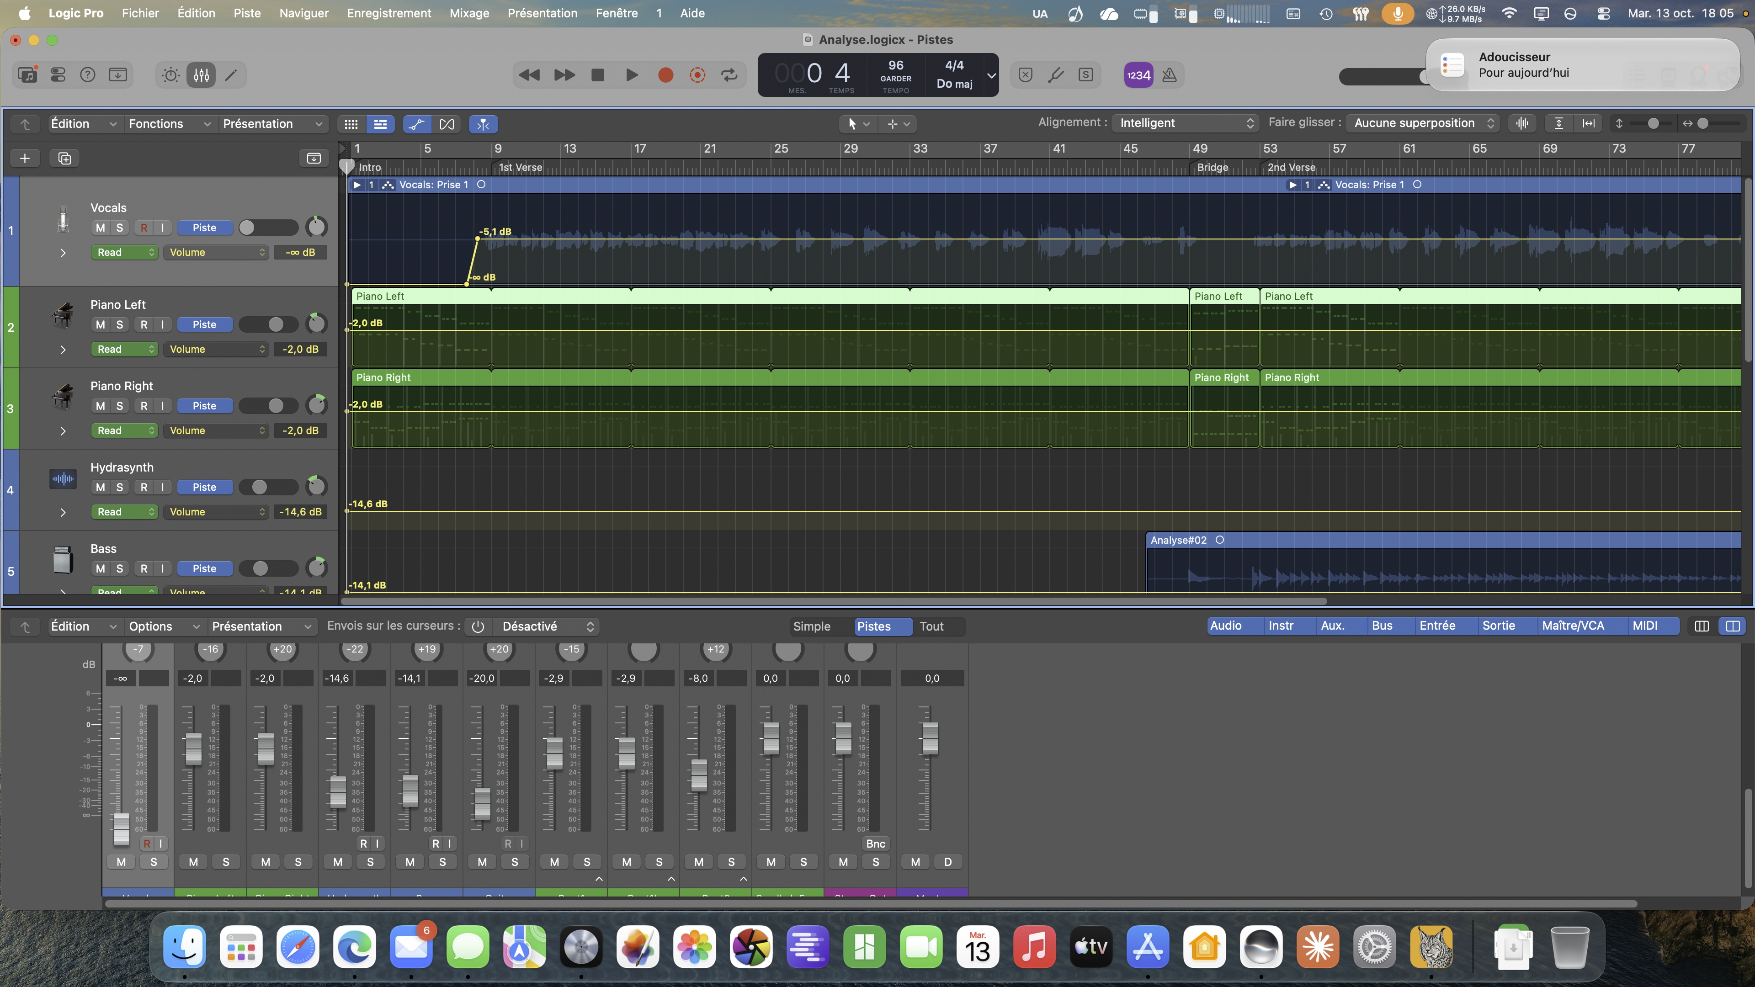The image size is (1755, 987).
Task: Mute the Vocals track
Action: click(x=101, y=228)
